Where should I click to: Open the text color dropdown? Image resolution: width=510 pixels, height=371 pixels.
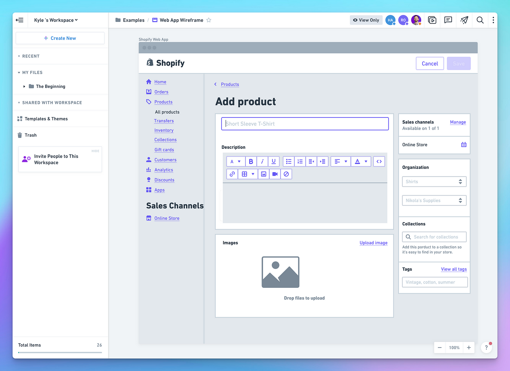click(x=361, y=162)
